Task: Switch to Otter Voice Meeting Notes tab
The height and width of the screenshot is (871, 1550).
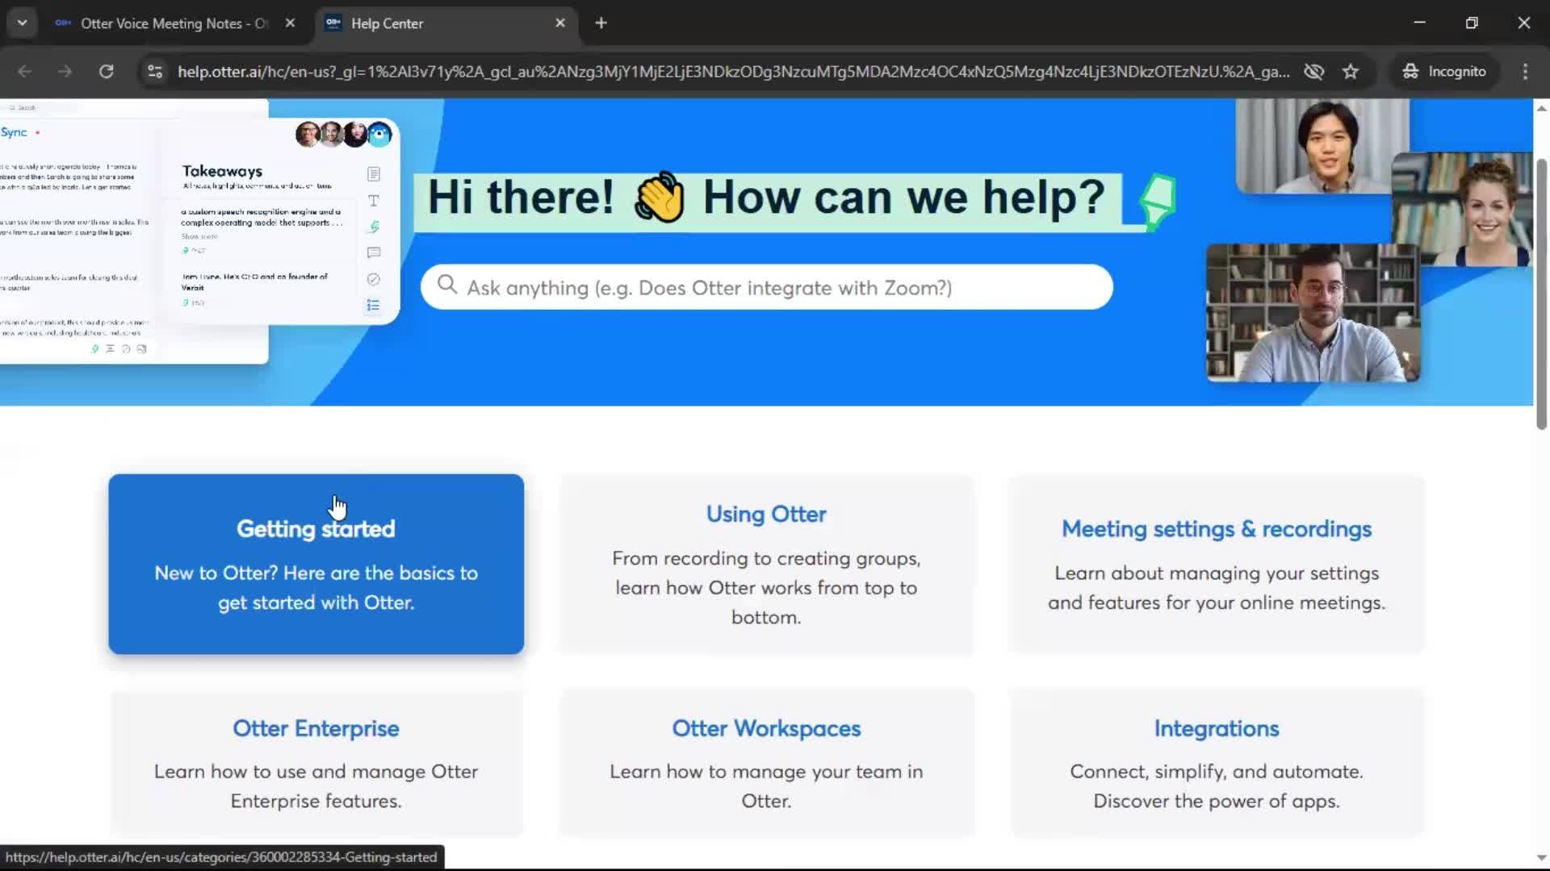Action: coord(174,23)
